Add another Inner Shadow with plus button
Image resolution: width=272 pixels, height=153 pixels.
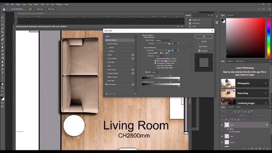(133, 59)
